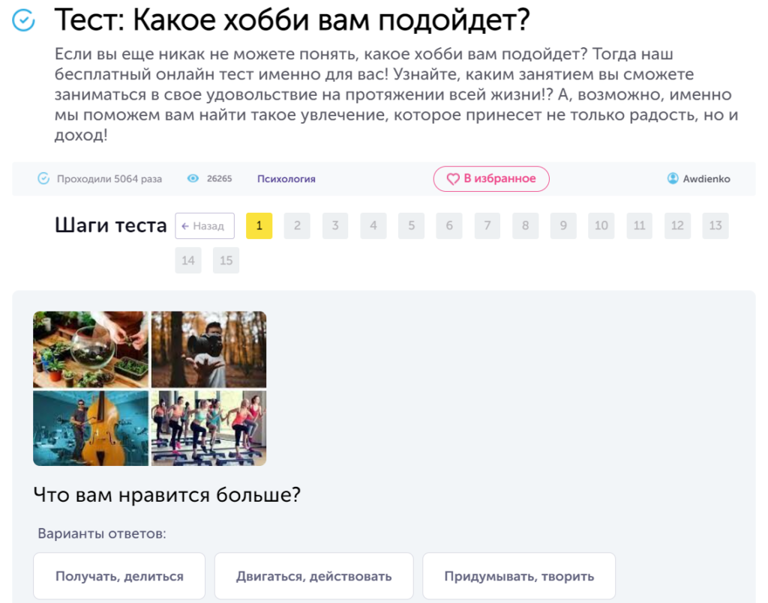Open the Awdienko author profile
Viewport: 768px width, 603px height.
(706, 179)
